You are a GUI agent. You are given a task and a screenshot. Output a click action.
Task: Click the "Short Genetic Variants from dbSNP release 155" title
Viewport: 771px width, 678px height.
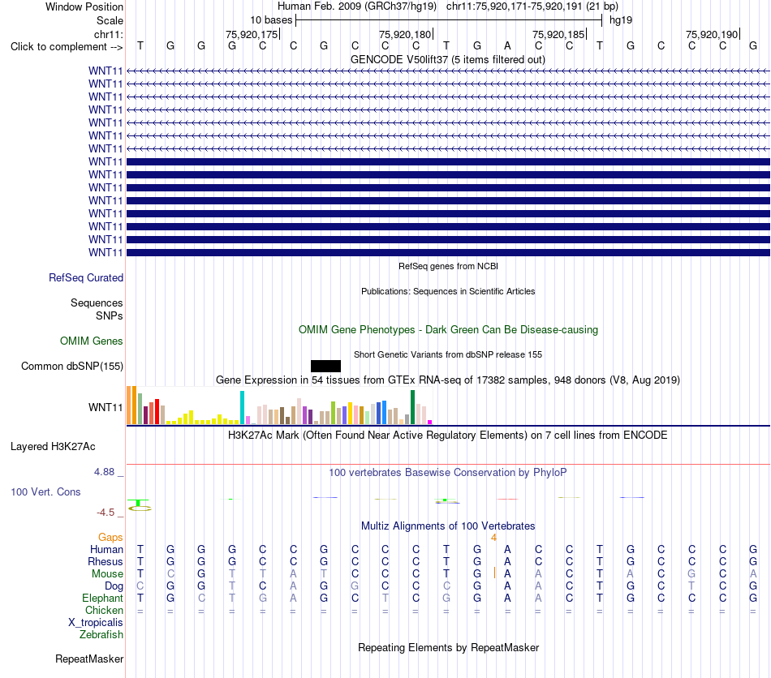click(448, 354)
